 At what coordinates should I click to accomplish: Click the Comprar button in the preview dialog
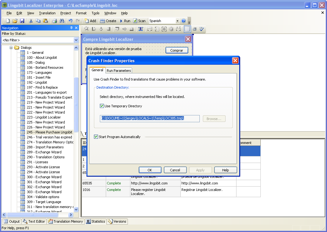click(x=177, y=50)
